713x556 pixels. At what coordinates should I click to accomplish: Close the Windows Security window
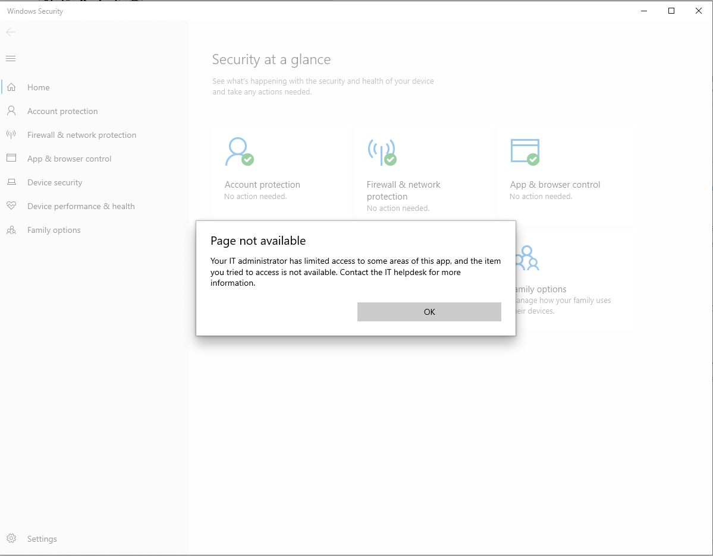click(699, 11)
